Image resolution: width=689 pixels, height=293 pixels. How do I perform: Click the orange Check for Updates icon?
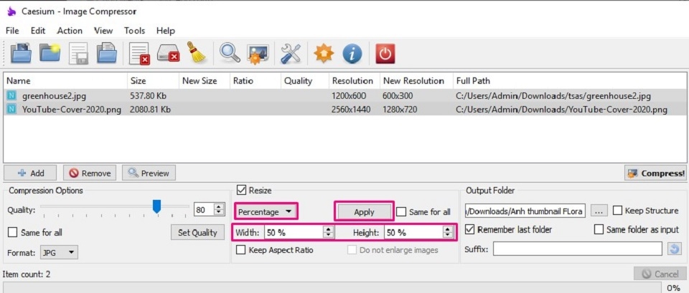click(x=324, y=54)
